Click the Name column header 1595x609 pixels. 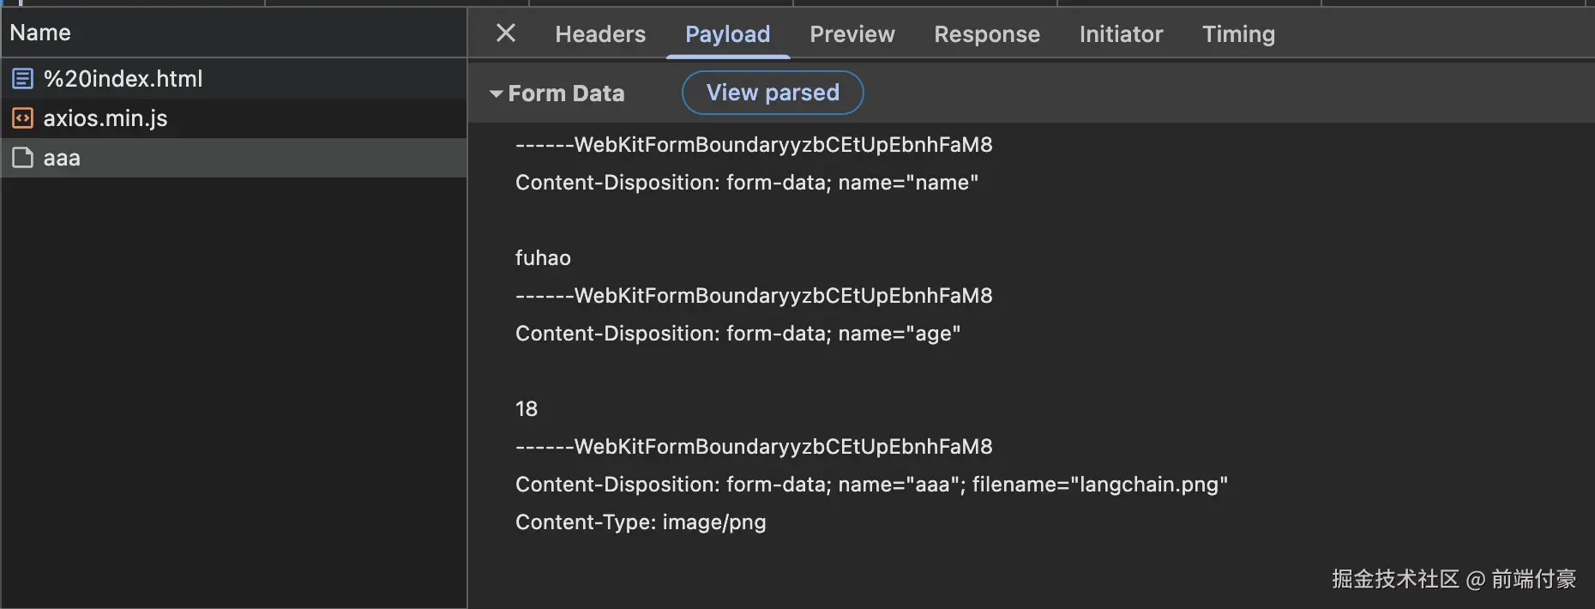click(x=40, y=33)
